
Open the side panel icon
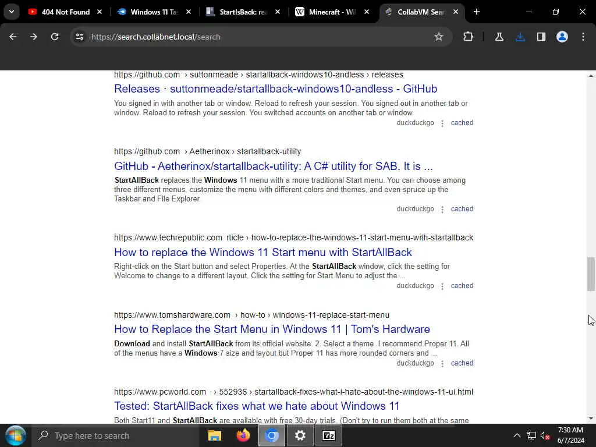click(x=541, y=37)
